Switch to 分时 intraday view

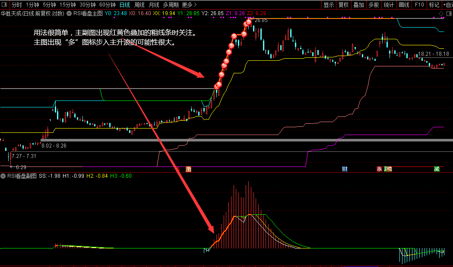[x=16, y=5]
